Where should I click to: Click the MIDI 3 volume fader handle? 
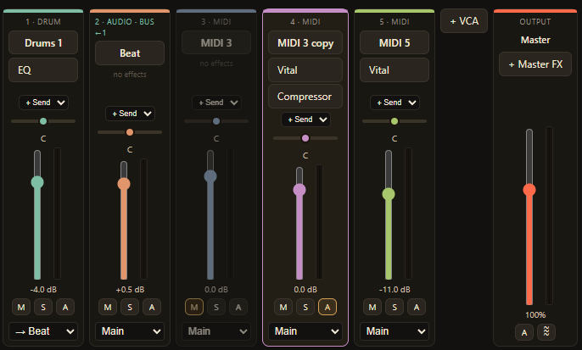(210, 176)
